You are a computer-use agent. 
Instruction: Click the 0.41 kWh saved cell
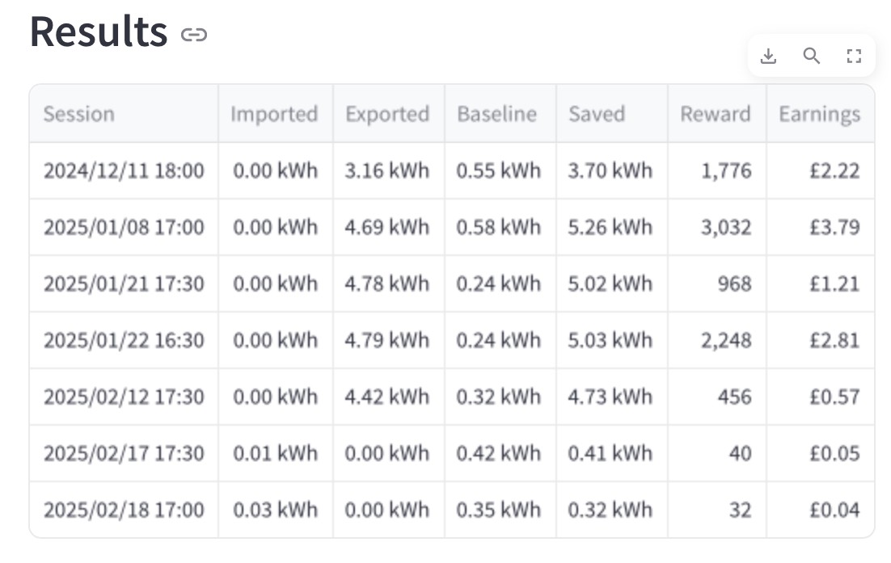pos(612,453)
